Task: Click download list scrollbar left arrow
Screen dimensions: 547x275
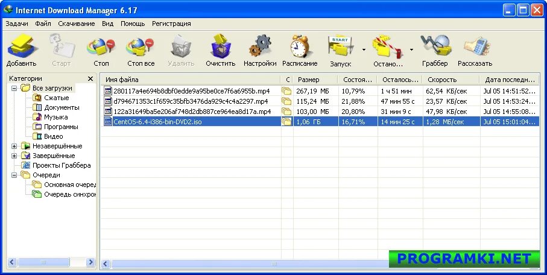Action: (x=106, y=264)
